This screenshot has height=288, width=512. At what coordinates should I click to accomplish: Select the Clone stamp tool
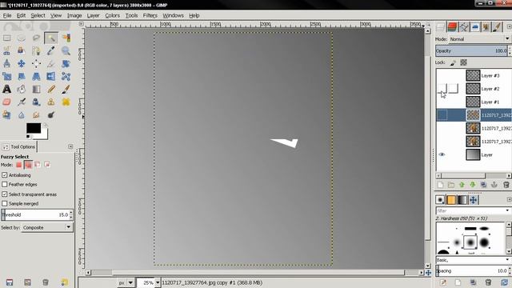click(51, 102)
